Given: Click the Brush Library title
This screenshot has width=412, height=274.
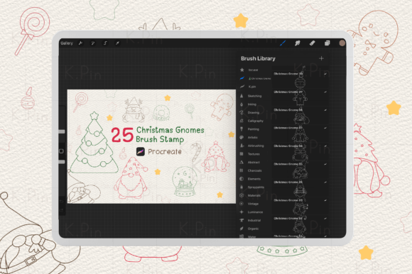Looking at the screenshot, I should 258,58.
